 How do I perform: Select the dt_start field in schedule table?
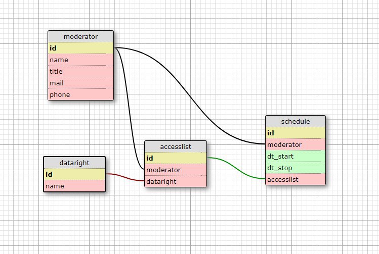(x=296, y=156)
